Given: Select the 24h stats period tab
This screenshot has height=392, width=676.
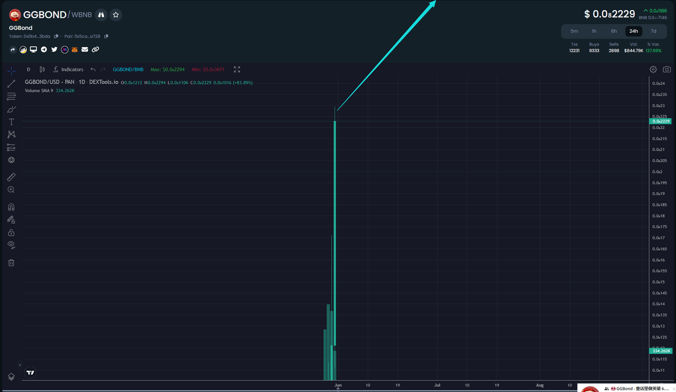Looking at the screenshot, I should (634, 31).
